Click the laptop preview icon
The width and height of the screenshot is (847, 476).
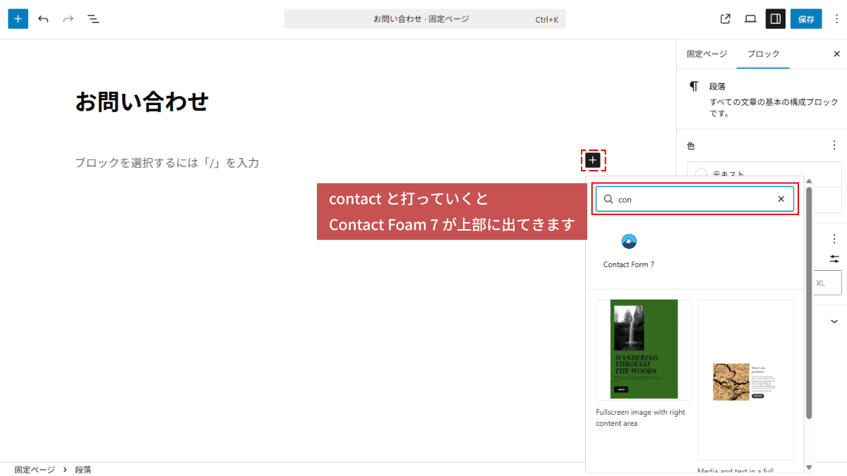[750, 19]
